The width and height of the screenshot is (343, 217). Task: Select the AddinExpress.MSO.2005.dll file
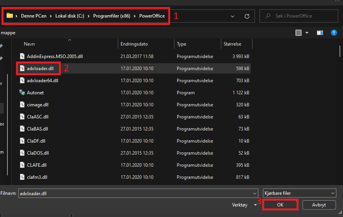coord(55,56)
